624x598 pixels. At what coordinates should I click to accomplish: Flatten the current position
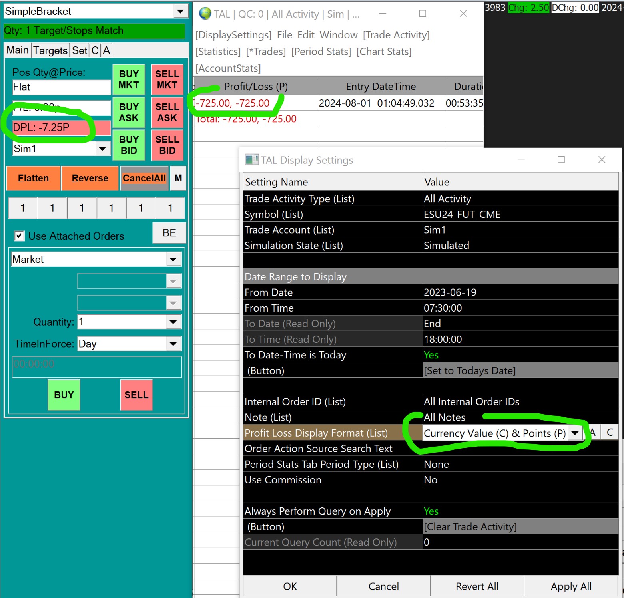(34, 178)
